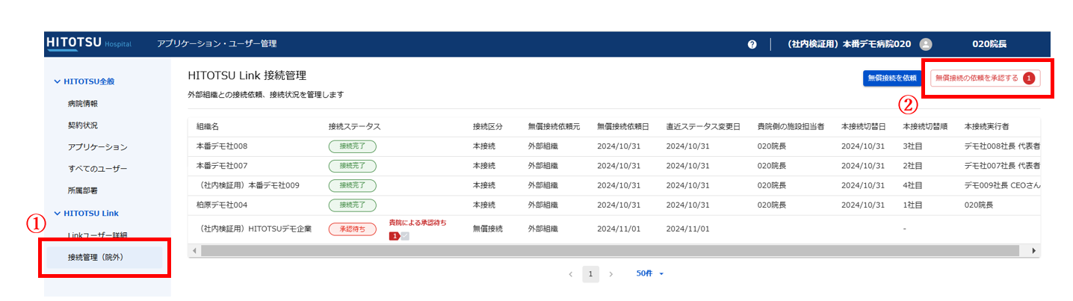Open すべてのユーザー in the sidebar

(97, 169)
